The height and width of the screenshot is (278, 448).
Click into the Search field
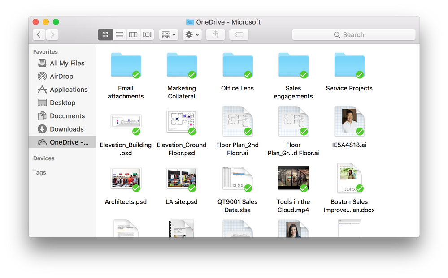coord(354,35)
